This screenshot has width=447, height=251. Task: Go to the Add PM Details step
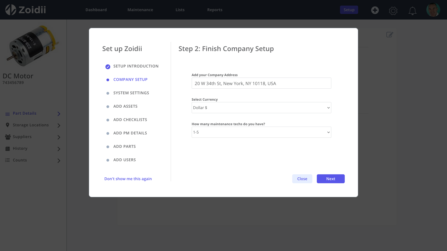[130, 133]
